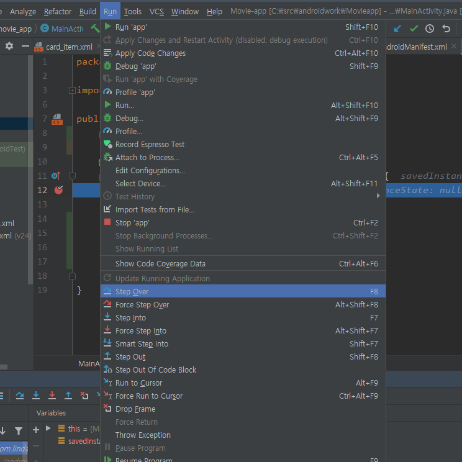
Task: Click the Step Out icon in debug toolbar
Action: pos(68,396)
